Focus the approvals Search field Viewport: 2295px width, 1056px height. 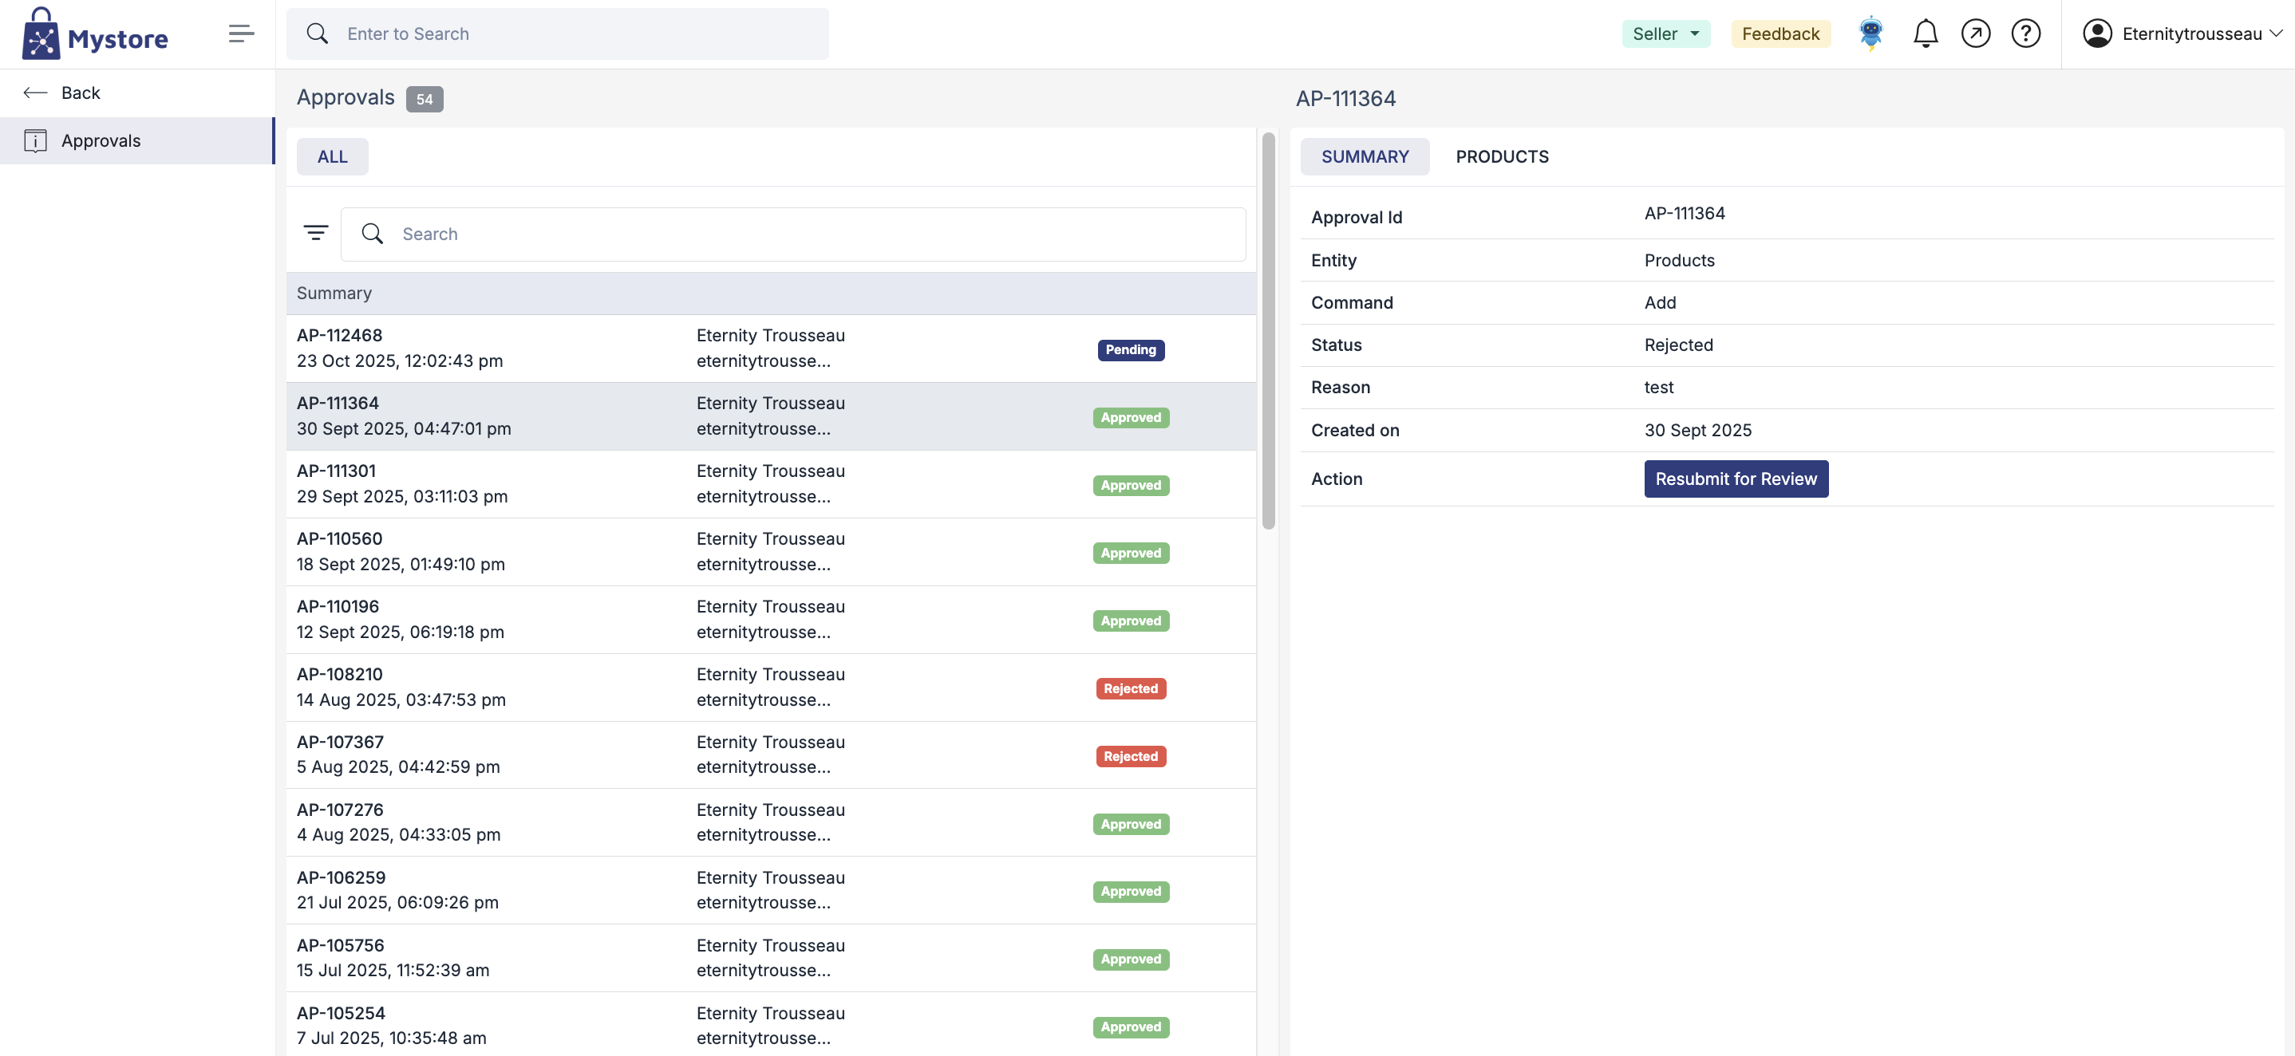click(x=793, y=234)
